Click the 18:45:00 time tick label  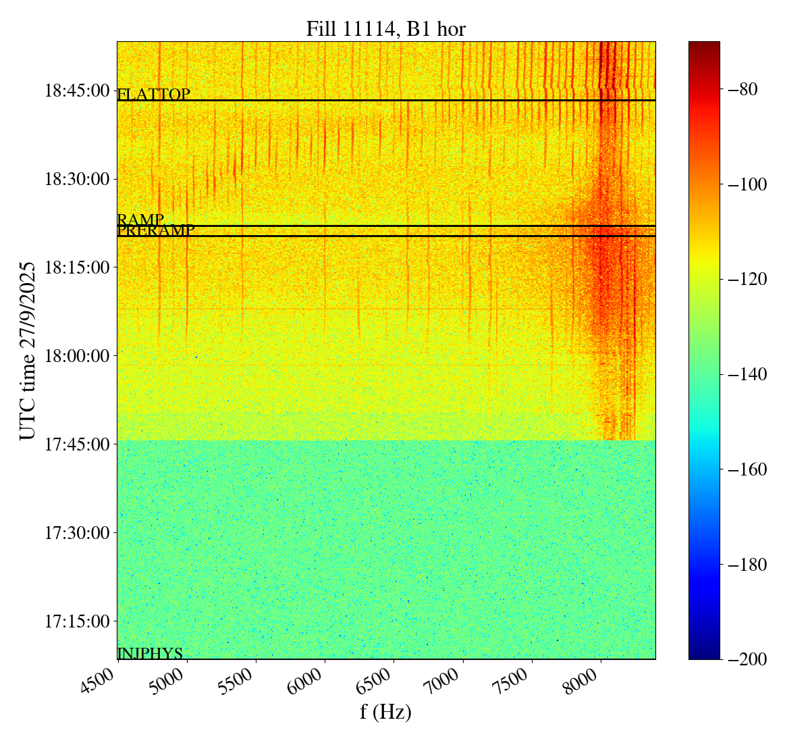pyautogui.click(x=76, y=91)
